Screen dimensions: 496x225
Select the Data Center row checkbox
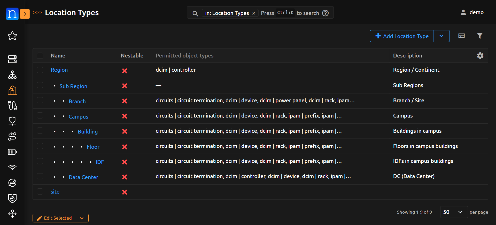[40, 177]
